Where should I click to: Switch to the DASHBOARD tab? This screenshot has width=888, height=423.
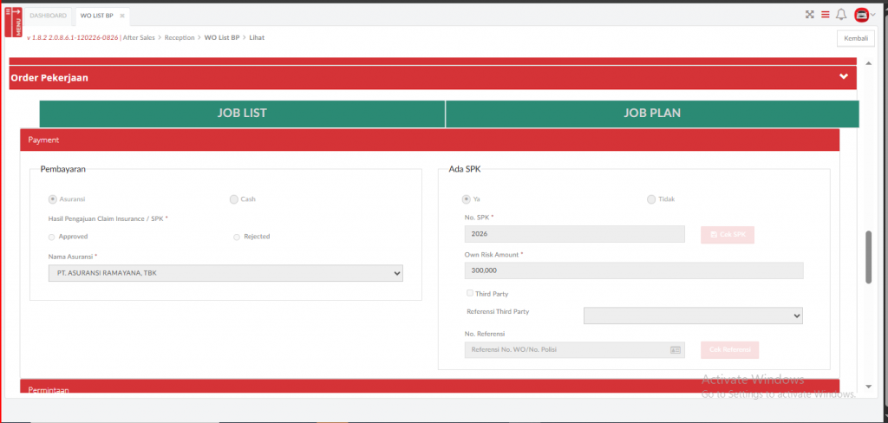[x=48, y=16]
